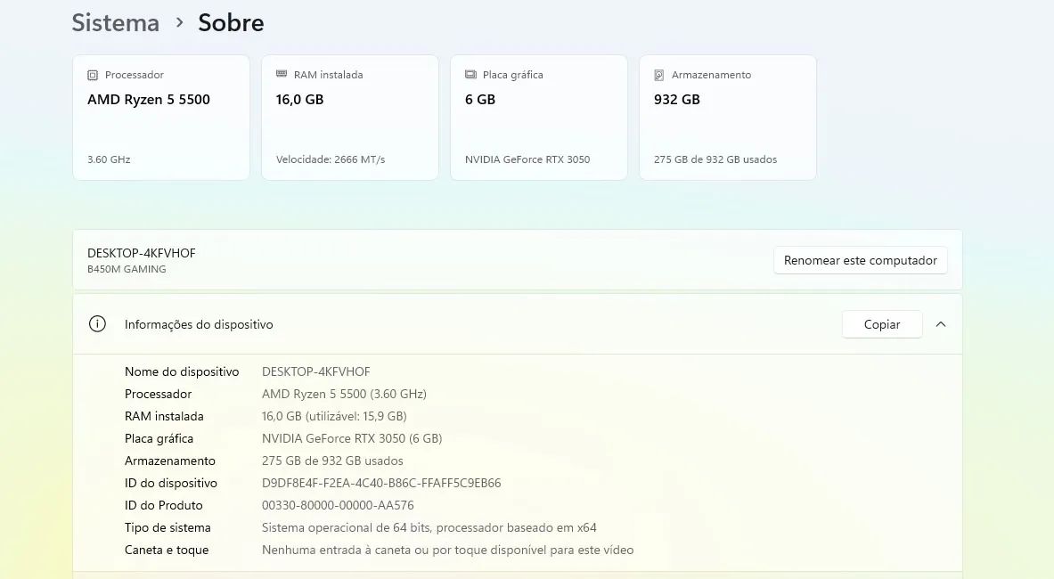Open the RAM instalada 16,0 GB card
1054x579 pixels.
pos(350,118)
